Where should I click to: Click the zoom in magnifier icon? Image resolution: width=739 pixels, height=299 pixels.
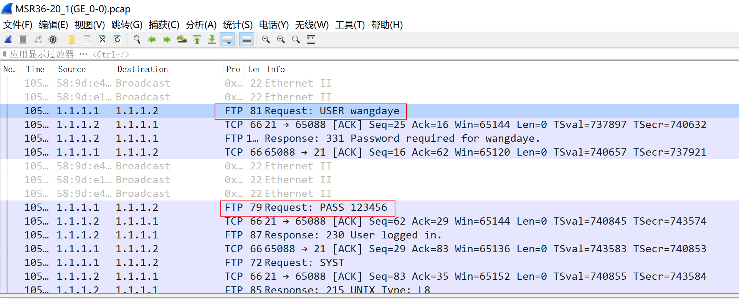[x=266, y=39]
